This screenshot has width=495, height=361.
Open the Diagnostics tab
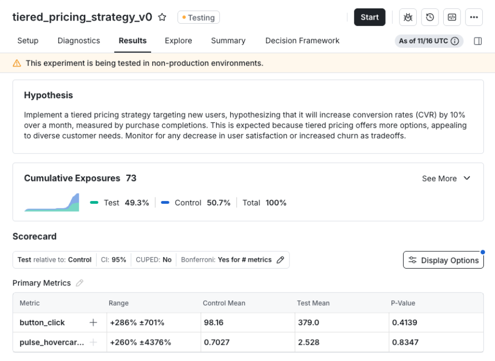coord(79,41)
